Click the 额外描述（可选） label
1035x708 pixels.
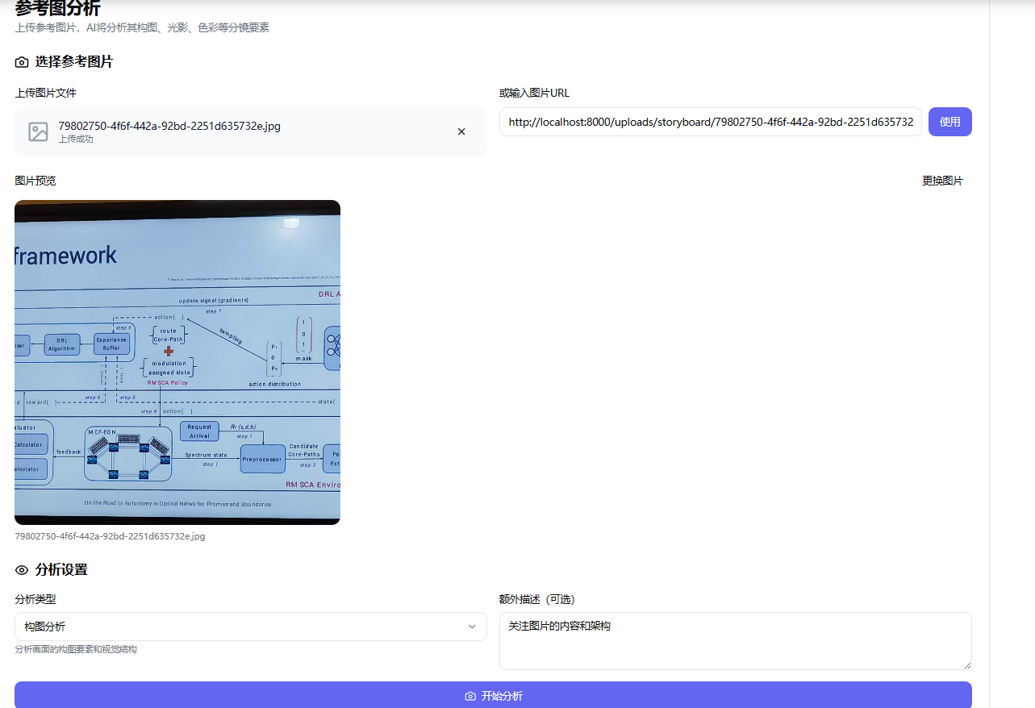(536, 599)
